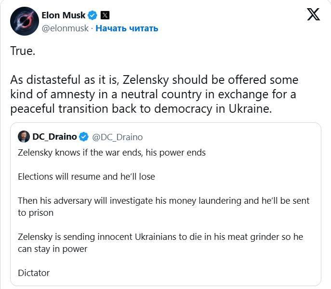Click the quoted line about money laundering
The image size is (331, 289).
point(163,200)
